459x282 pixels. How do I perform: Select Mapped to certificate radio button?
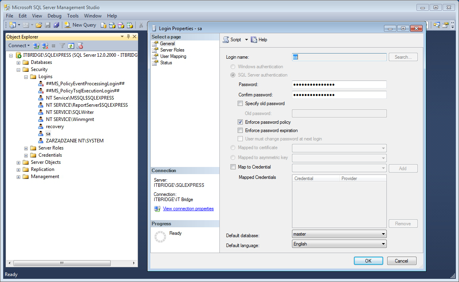tap(233, 148)
